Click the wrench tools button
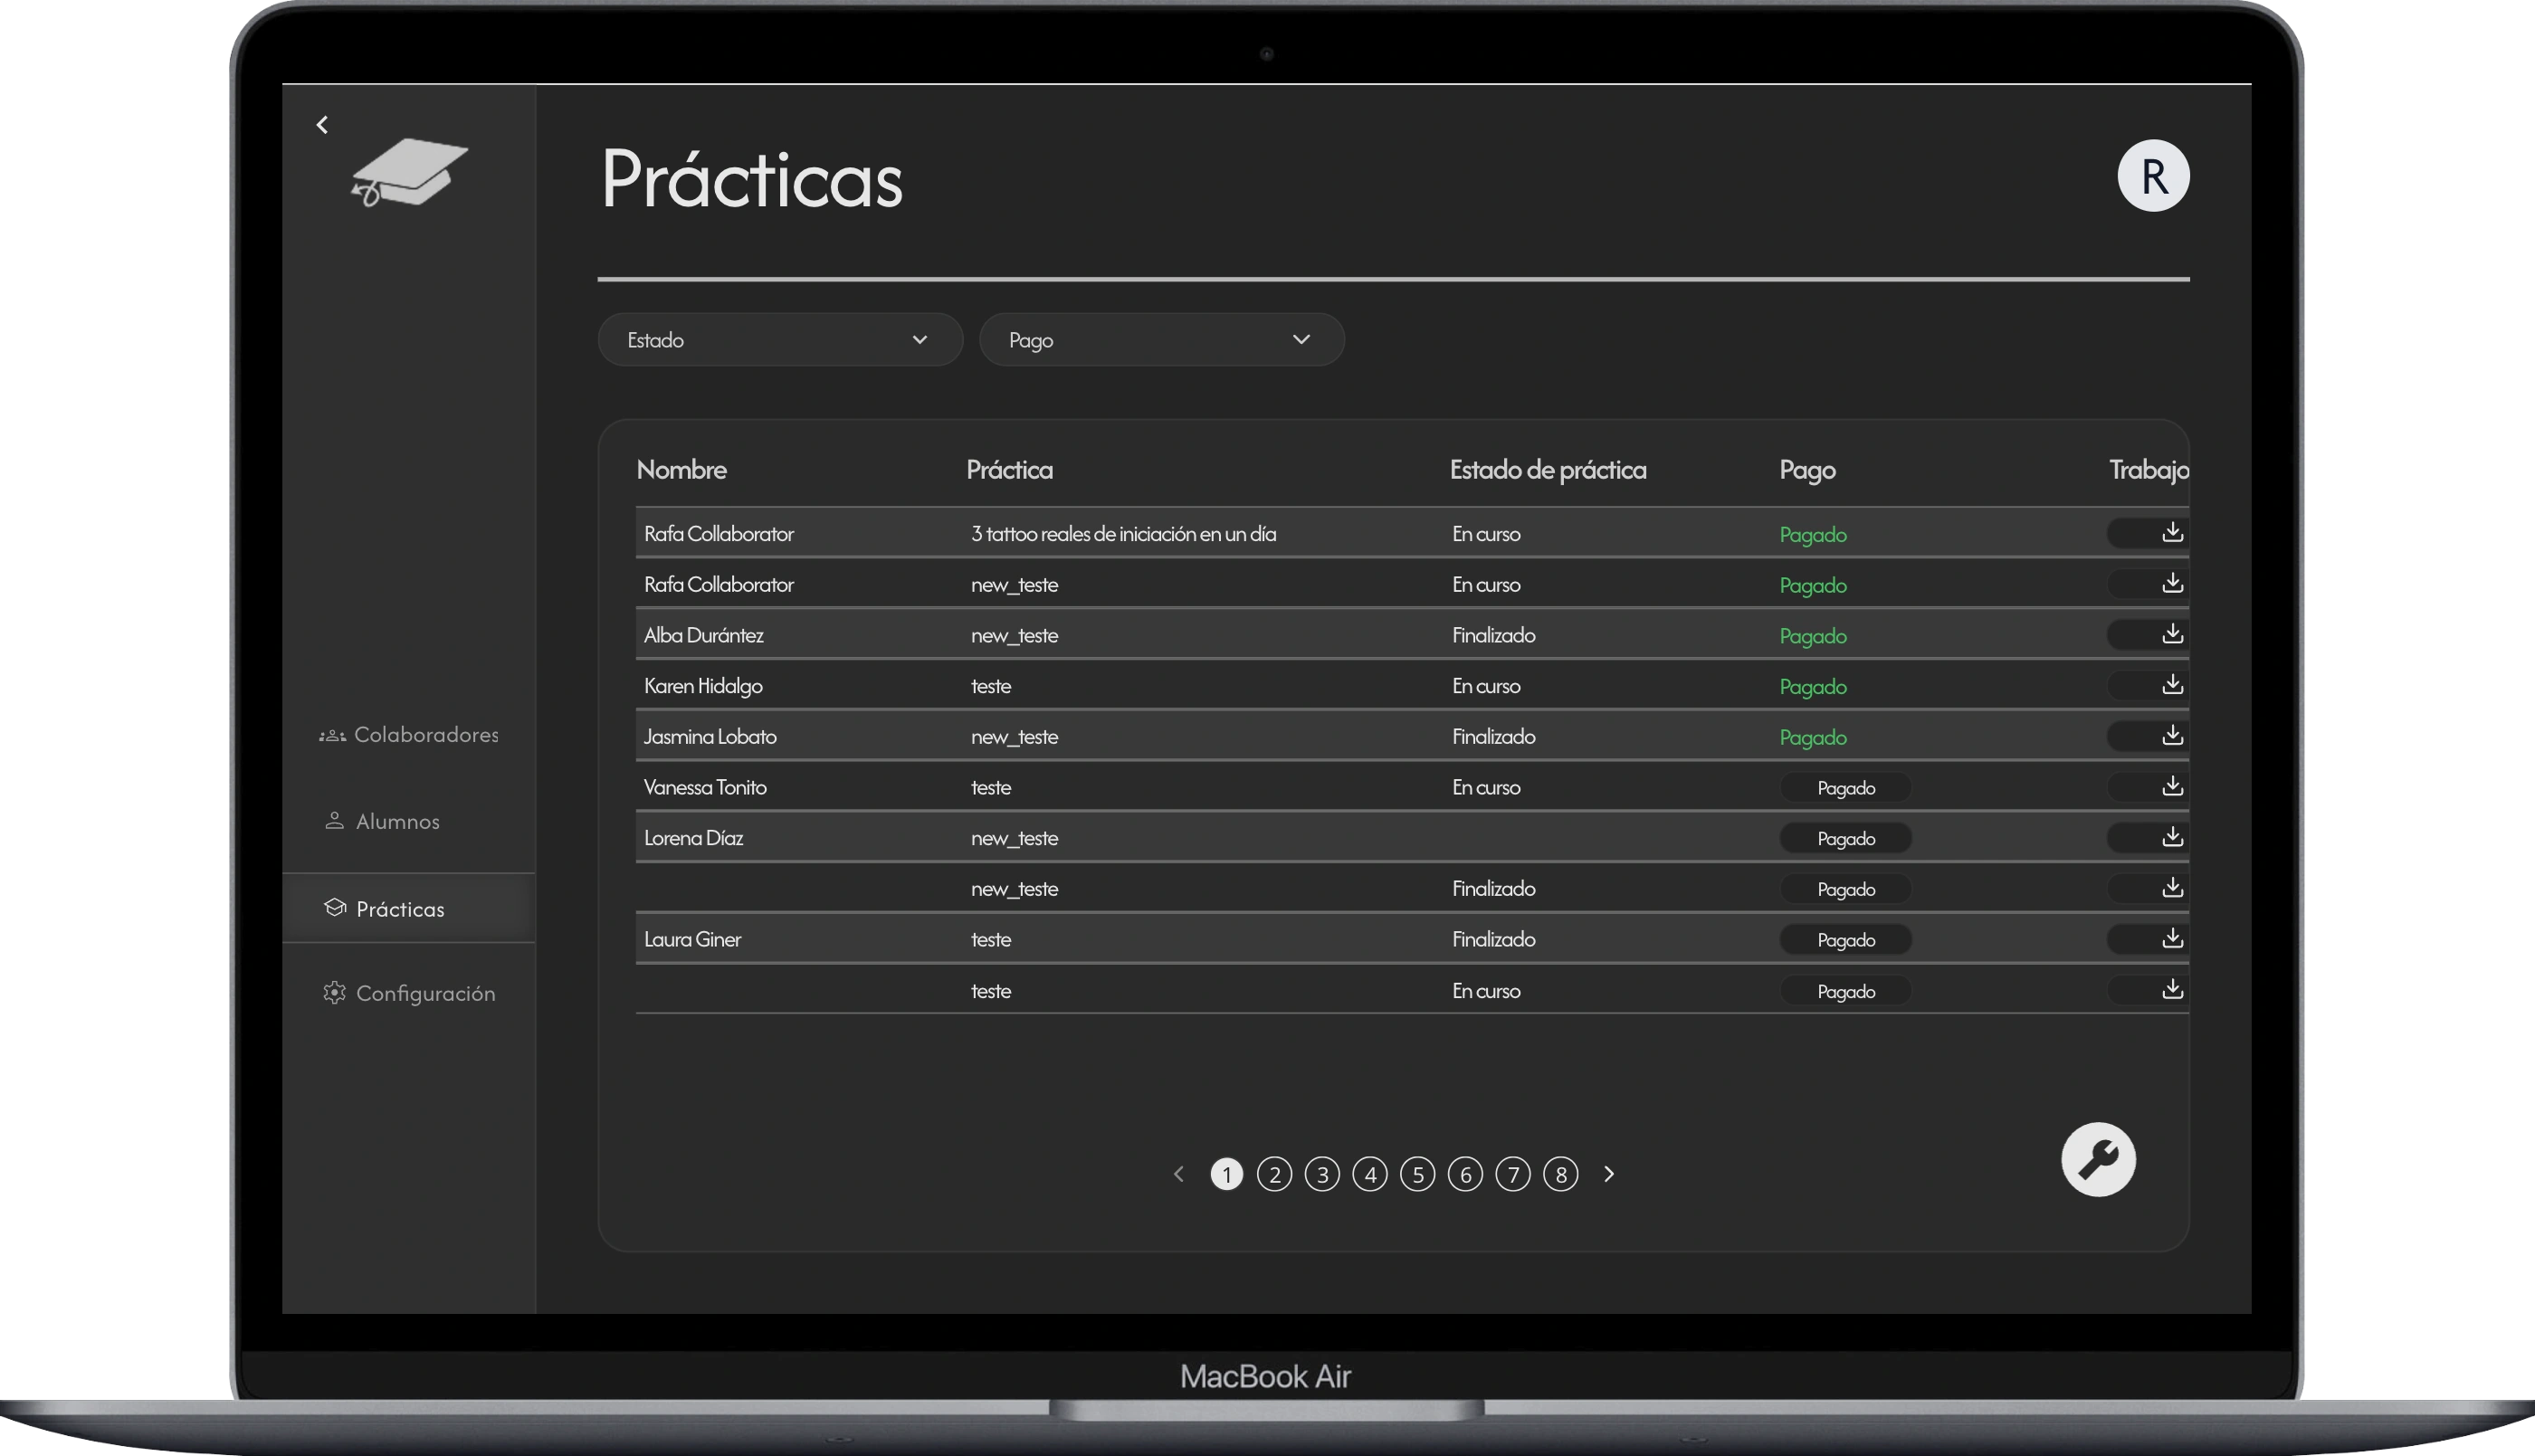The height and width of the screenshot is (1456, 2535). 2098,1159
